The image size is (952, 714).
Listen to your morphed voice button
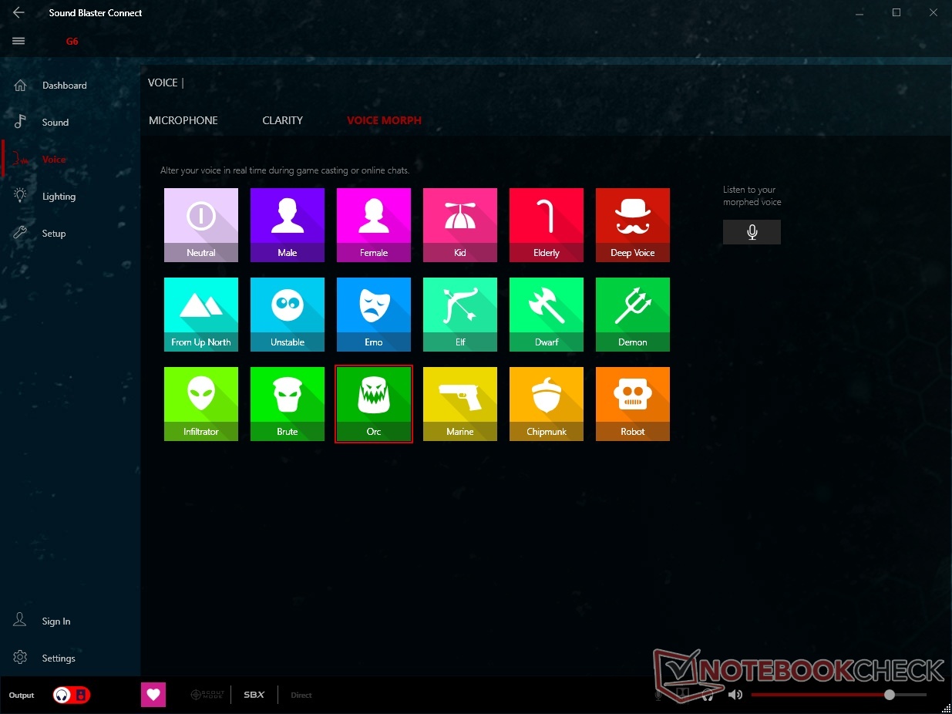pyautogui.click(x=752, y=232)
